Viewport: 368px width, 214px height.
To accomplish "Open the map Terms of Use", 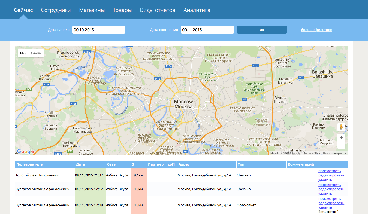I will 312,154.
